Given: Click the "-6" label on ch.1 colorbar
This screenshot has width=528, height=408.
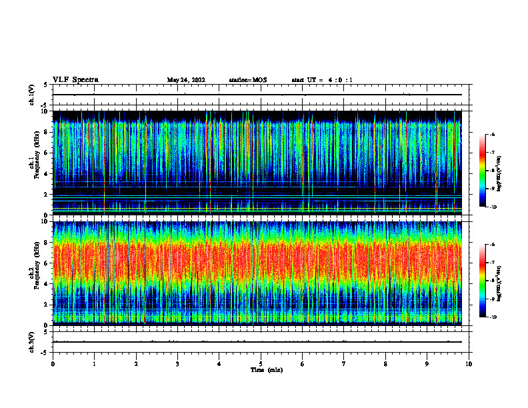Looking at the screenshot, I should pyautogui.click(x=492, y=134).
